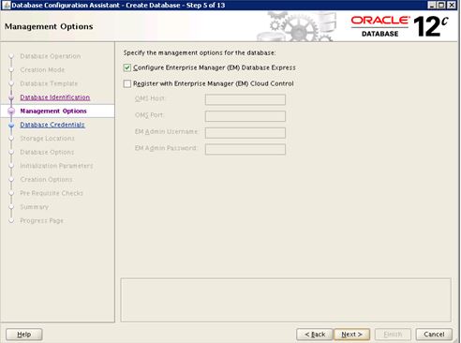Select the Management Options step
This screenshot has width=461, height=343.
[53, 111]
